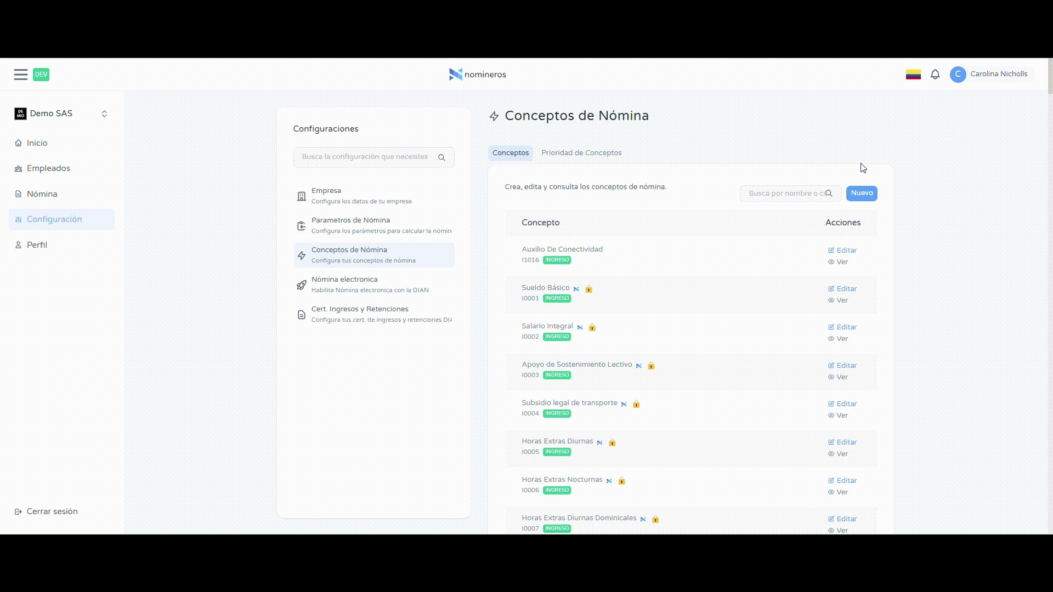This screenshot has width=1053, height=592.
Task: Click the nomineros logo
Action: click(x=477, y=75)
